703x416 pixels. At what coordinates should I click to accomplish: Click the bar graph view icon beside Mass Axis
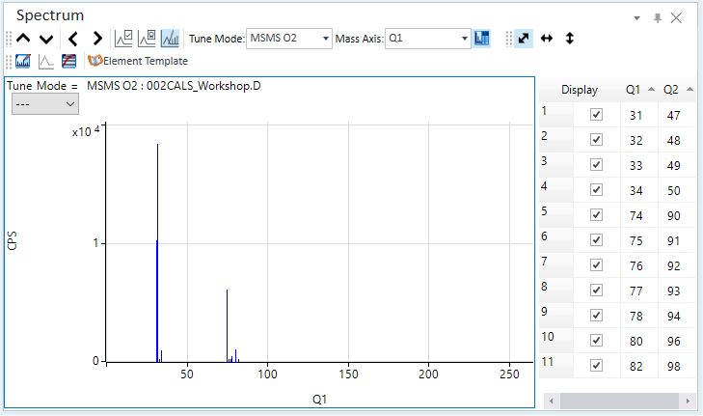482,39
